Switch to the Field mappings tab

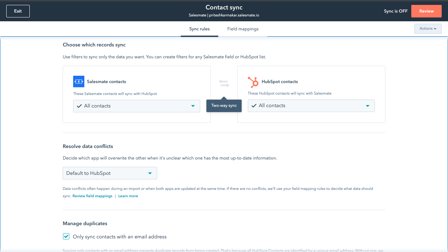[x=243, y=29]
